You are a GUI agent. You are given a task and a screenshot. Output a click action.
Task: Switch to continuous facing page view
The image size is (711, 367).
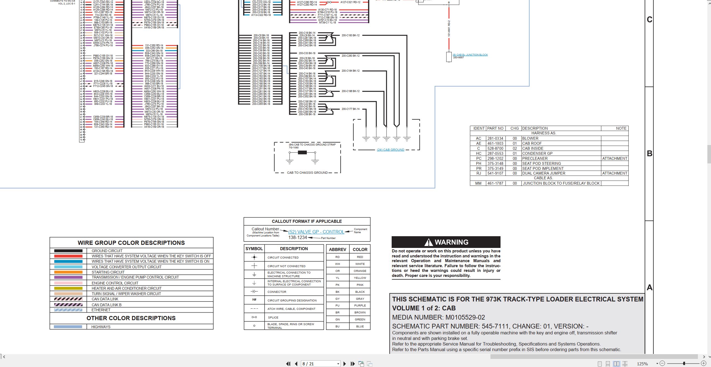point(625,364)
